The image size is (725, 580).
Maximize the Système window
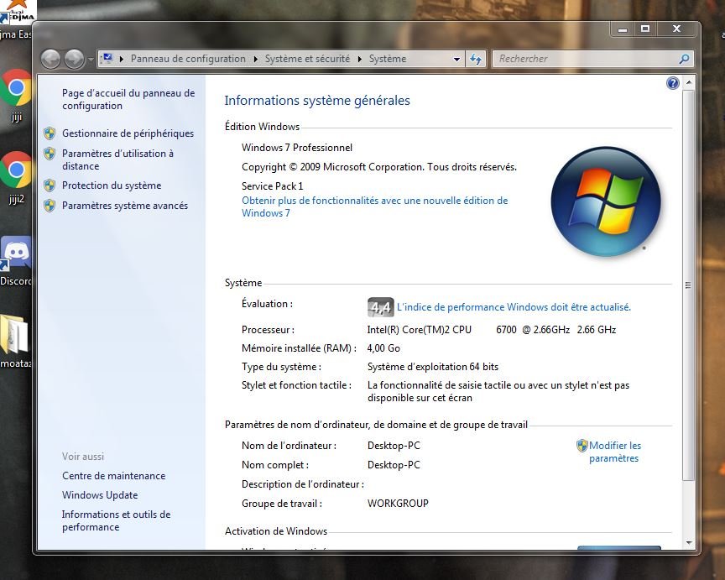pos(645,29)
